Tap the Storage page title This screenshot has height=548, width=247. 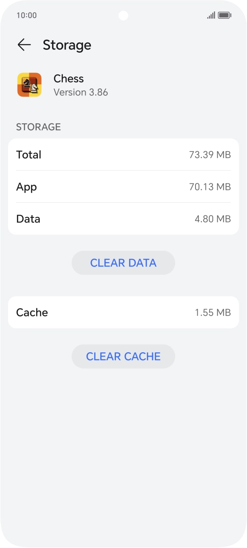click(67, 45)
